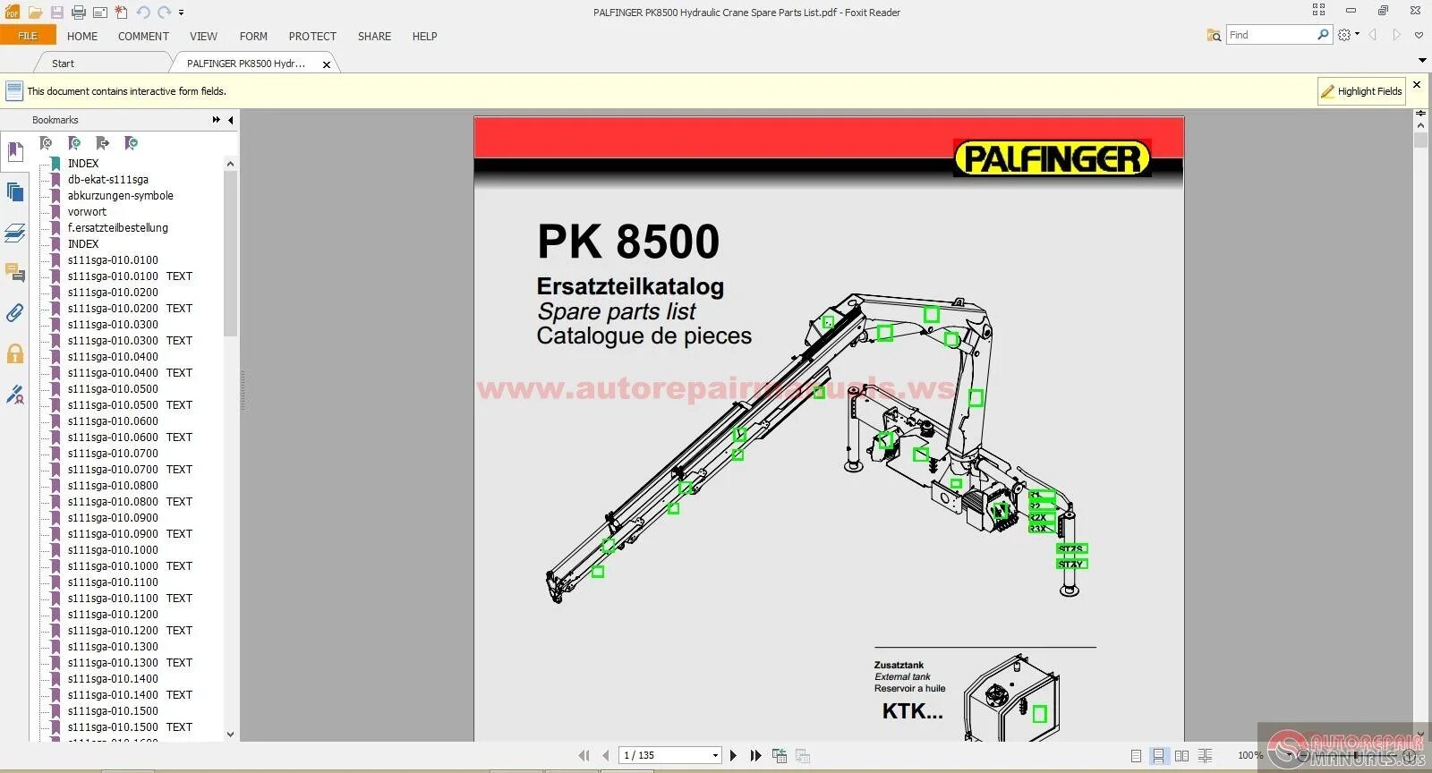Select the db-ekat-s111sga bookmark
The image size is (1432, 773).
coord(108,180)
